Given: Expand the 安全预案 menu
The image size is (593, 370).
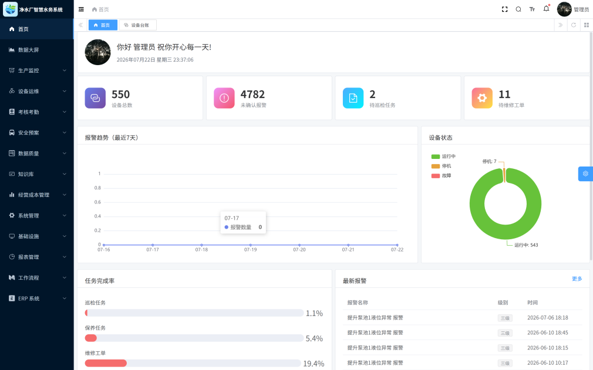Looking at the screenshot, I should 36,133.
